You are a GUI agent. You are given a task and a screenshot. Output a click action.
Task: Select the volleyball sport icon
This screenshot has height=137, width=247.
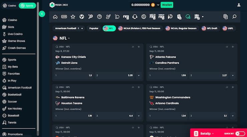[144, 17]
